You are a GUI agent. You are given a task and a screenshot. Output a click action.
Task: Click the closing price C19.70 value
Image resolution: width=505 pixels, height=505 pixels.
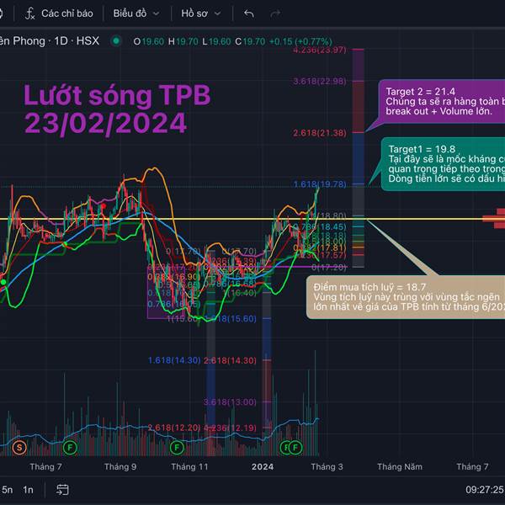point(250,41)
